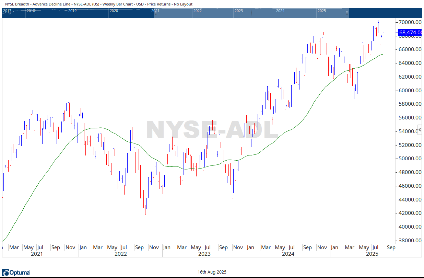
Task: Select 2017 in the overview timeline
Action: [7, 11]
